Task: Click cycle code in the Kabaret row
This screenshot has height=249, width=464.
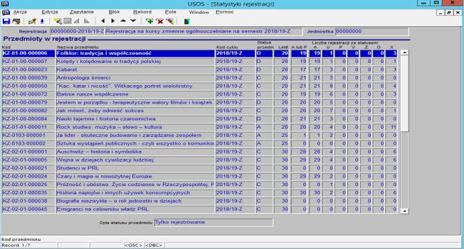Action: coord(235,70)
